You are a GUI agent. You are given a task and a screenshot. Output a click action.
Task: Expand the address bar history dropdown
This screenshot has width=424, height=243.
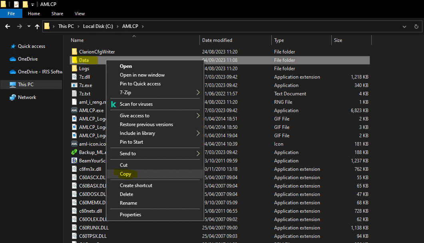pos(404,26)
